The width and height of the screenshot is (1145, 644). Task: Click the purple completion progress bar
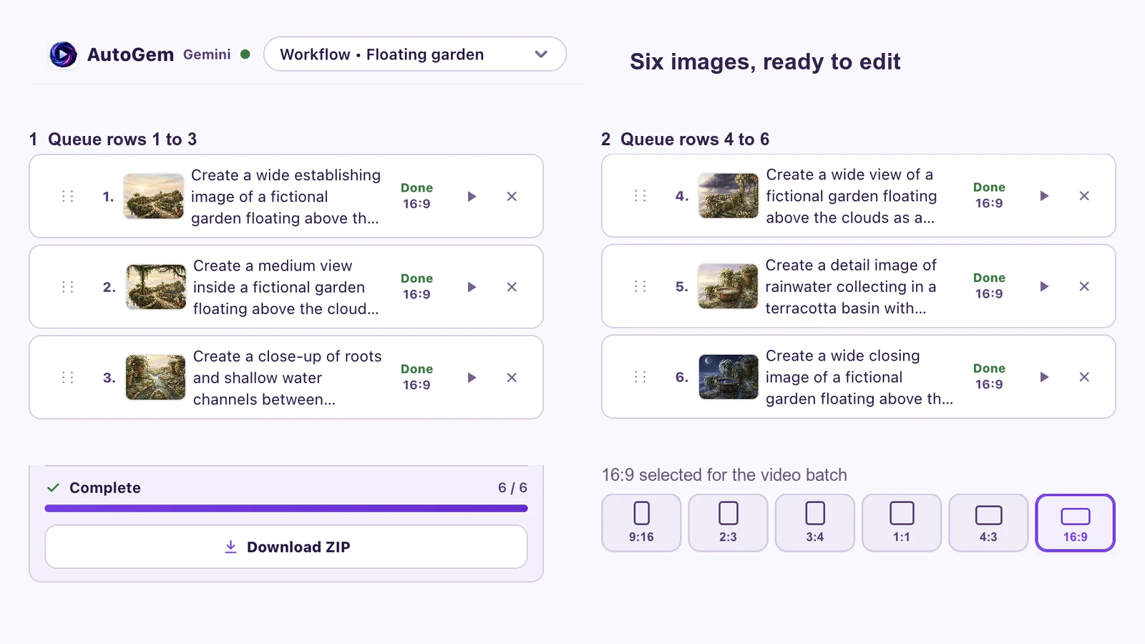(x=286, y=508)
